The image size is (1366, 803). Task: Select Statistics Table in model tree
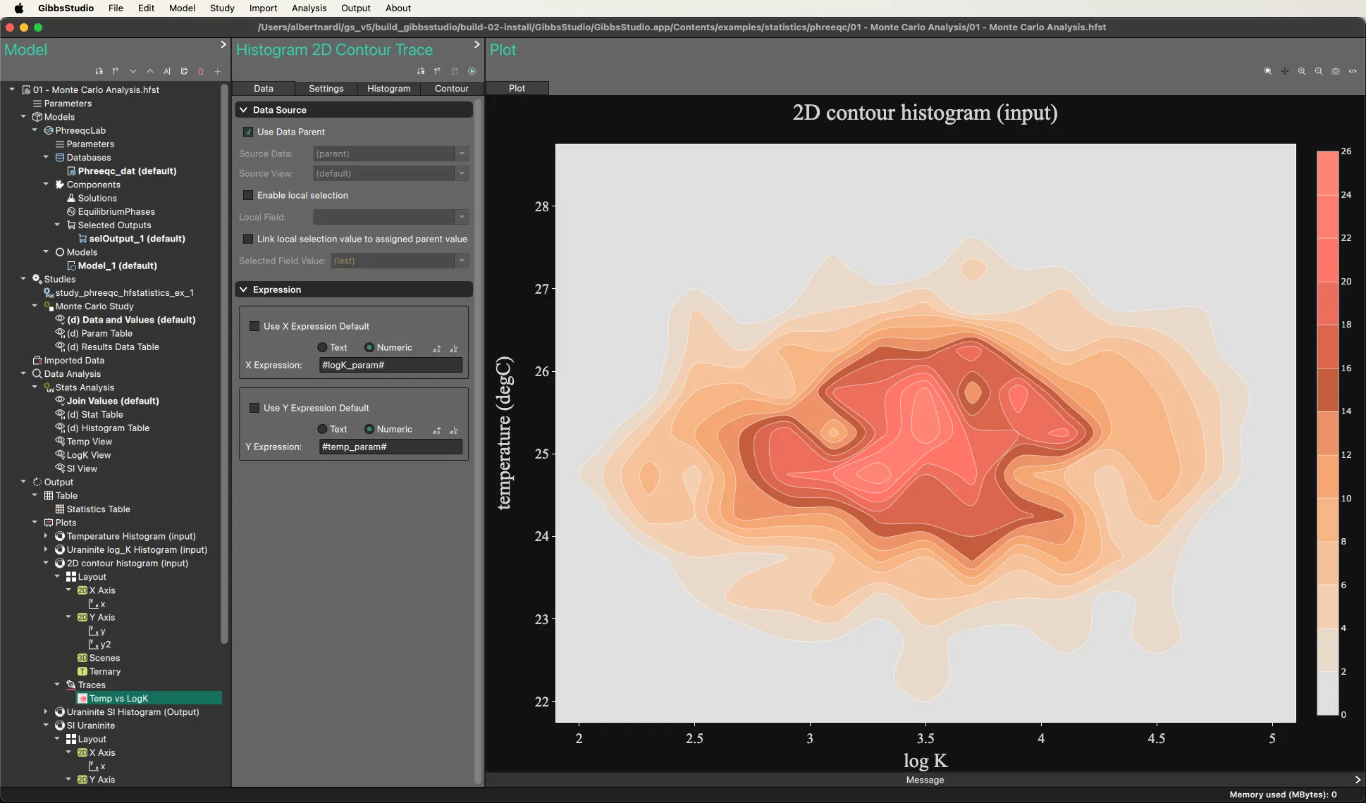pos(99,509)
